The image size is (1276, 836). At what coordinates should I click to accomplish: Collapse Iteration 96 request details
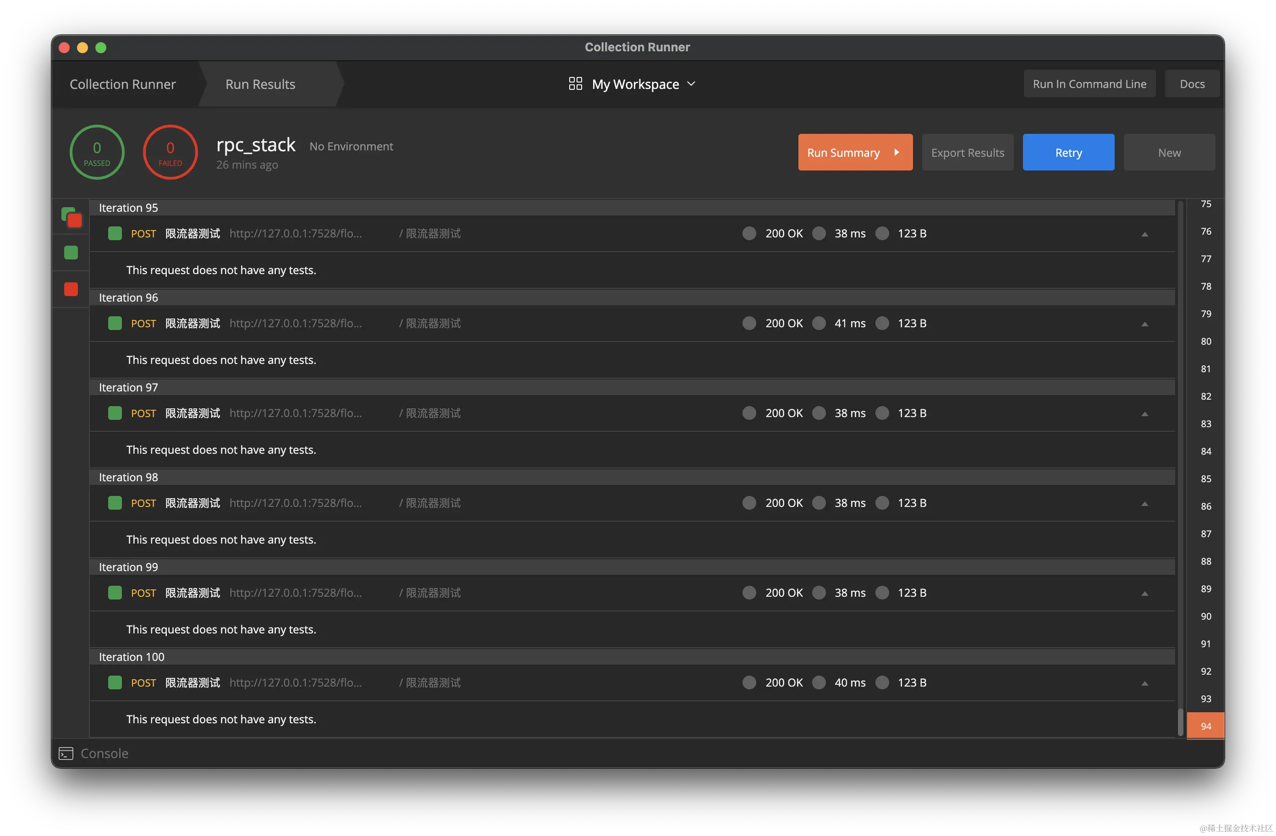pyautogui.click(x=1144, y=324)
